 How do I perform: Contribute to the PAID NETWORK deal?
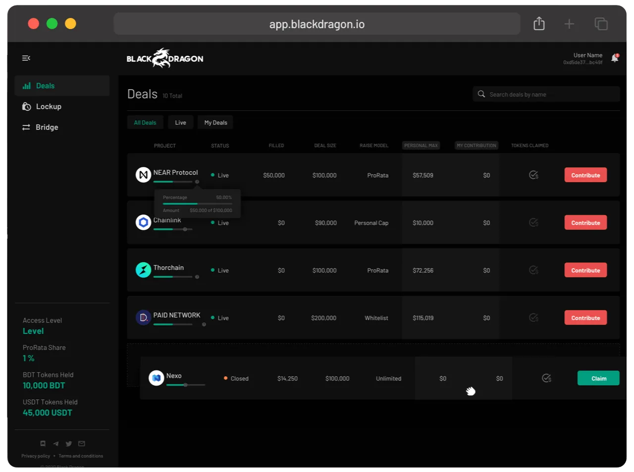585,317
